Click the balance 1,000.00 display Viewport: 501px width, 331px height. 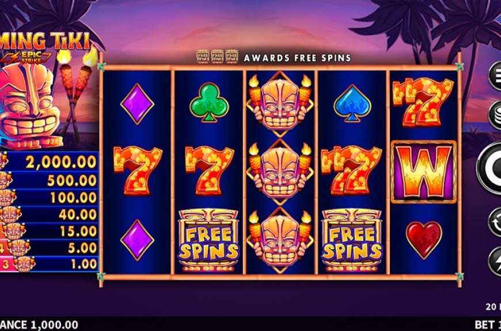tap(39, 325)
